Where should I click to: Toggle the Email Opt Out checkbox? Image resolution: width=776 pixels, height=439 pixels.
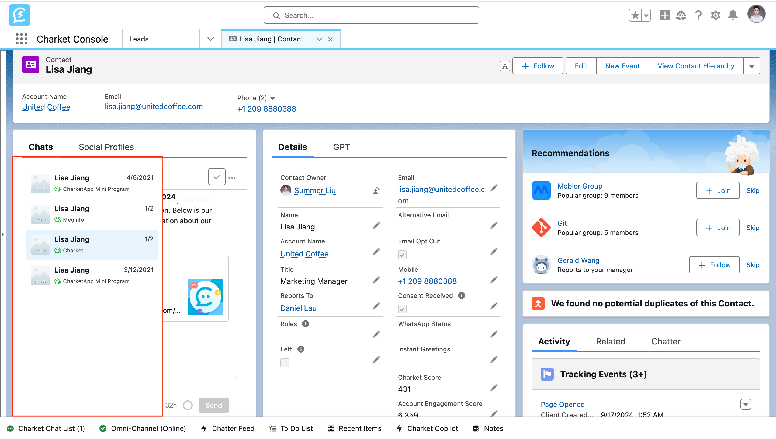pos(402,255)
